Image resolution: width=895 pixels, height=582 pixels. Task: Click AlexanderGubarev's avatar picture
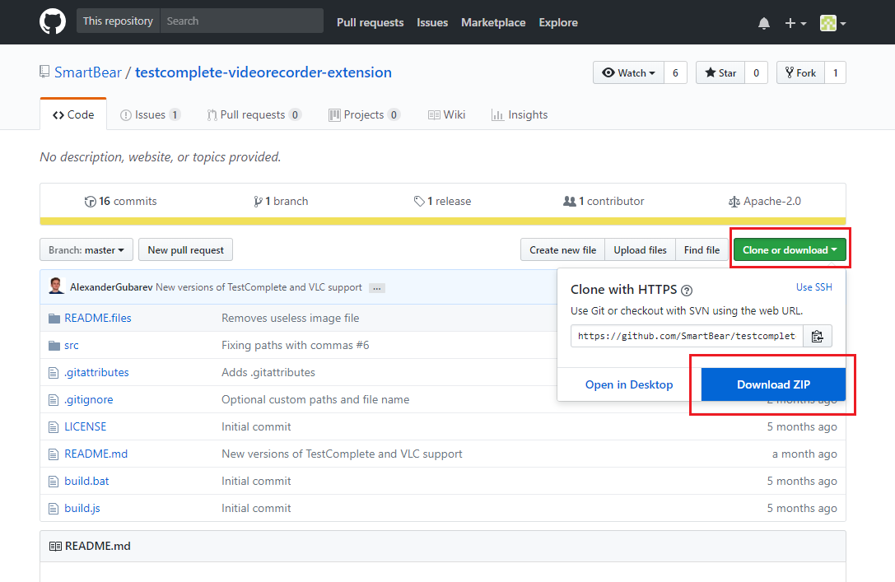click(57, 286)
